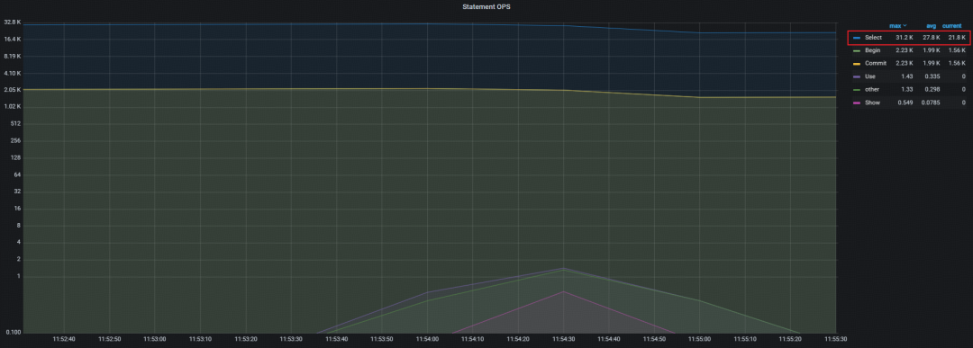
Task: Sort legend by the current column
Action: [952, 26]
